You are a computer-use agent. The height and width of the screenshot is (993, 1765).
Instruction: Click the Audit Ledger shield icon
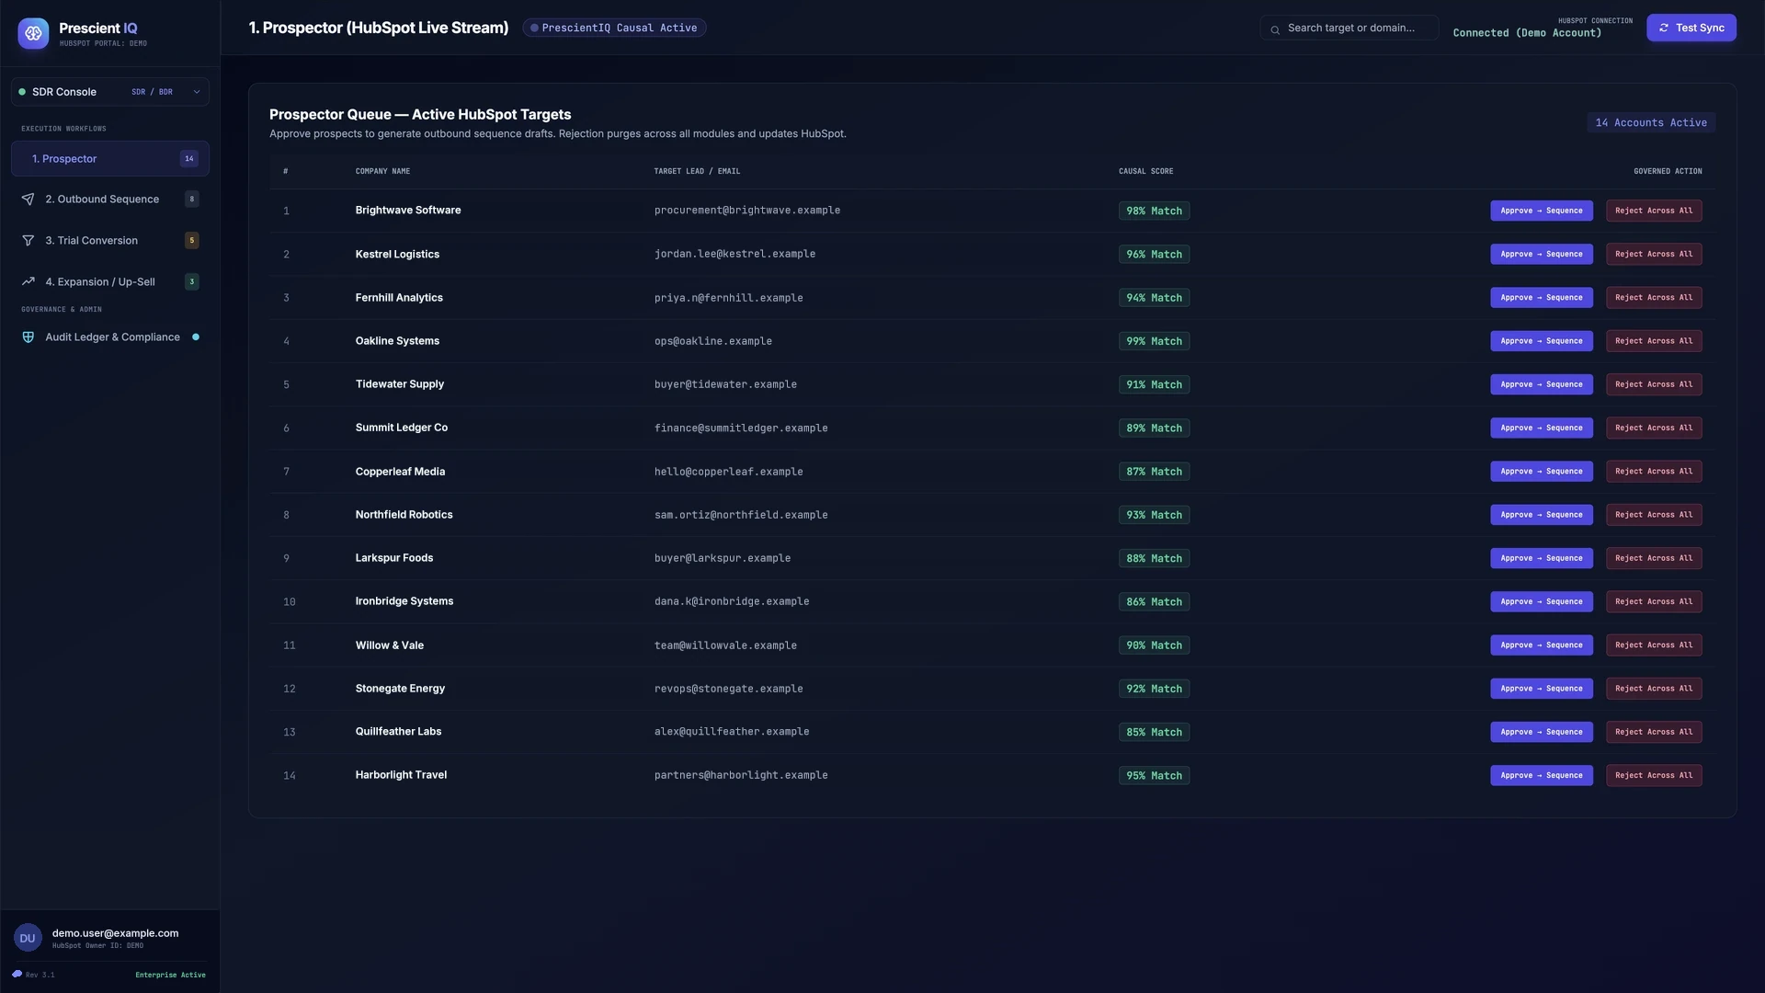pos(28,337)
